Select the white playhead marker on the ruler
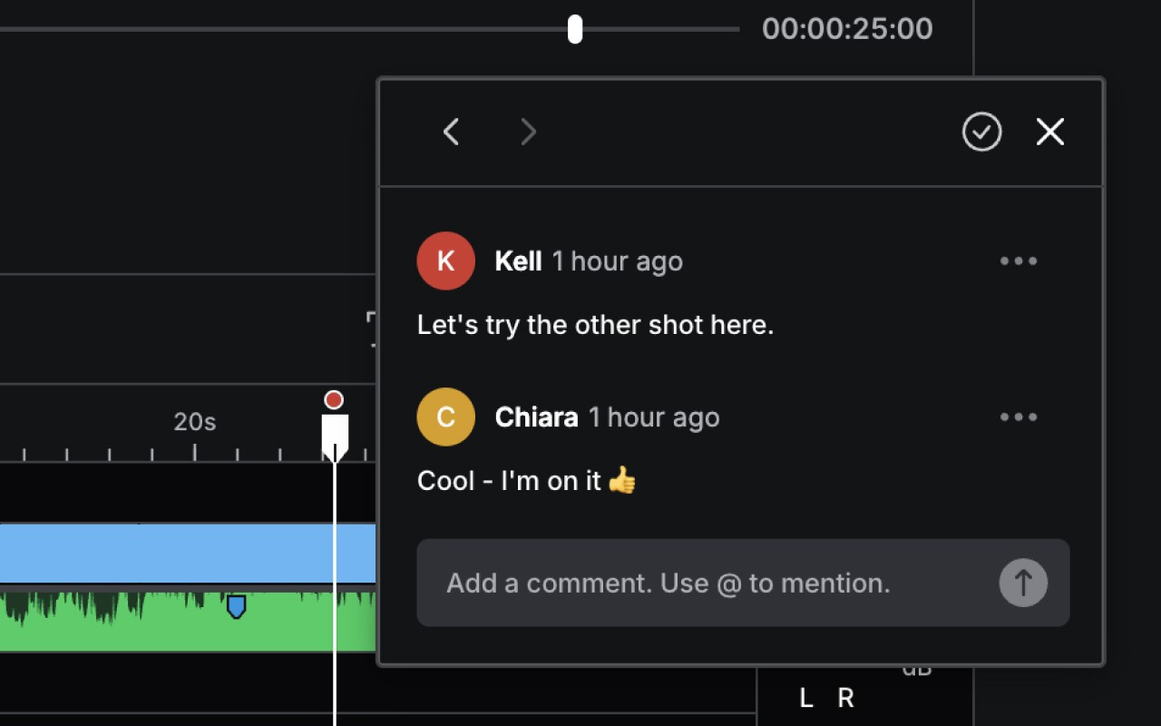1161x726 pixels. tap(336, 431)
